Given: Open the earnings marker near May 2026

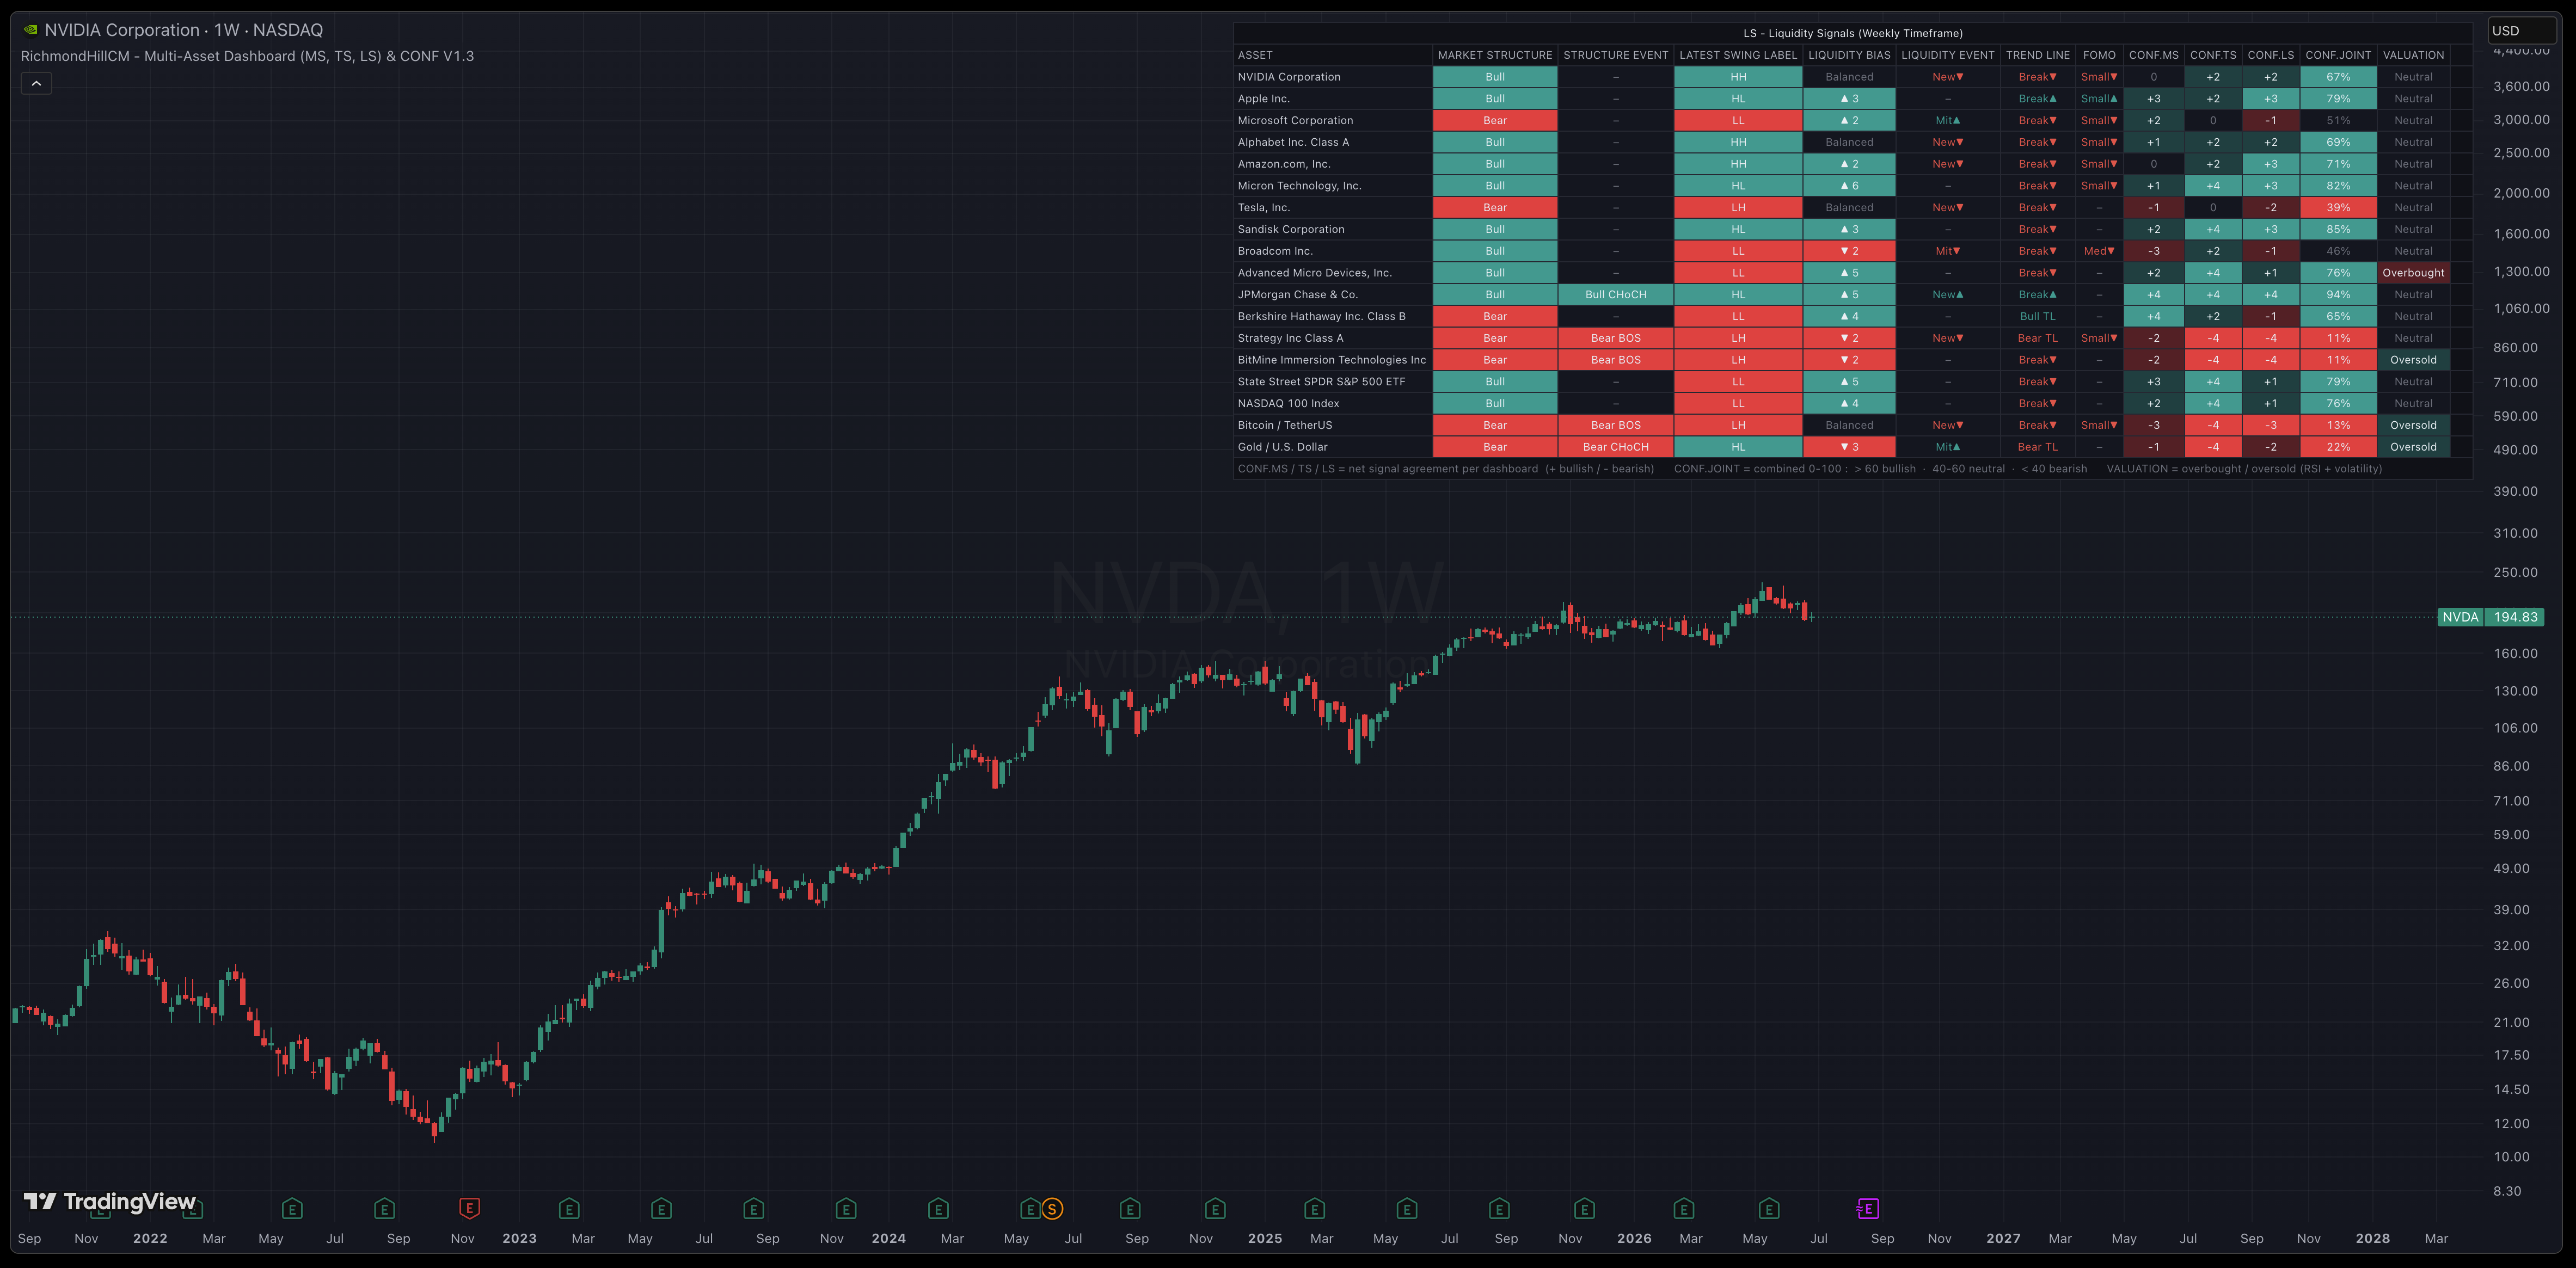Looking at the screenshot, I should tap(1769, 1208).
